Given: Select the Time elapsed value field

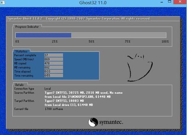Looking at the screenshot, I should (54, 71).
